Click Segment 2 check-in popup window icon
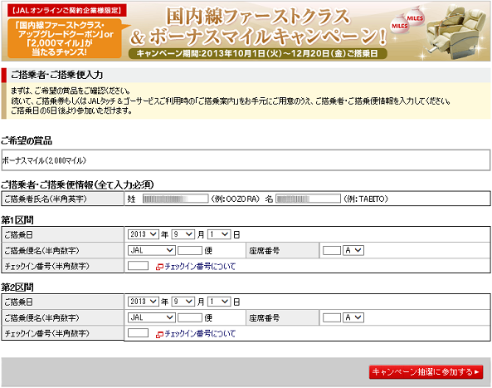 (159, 335)
